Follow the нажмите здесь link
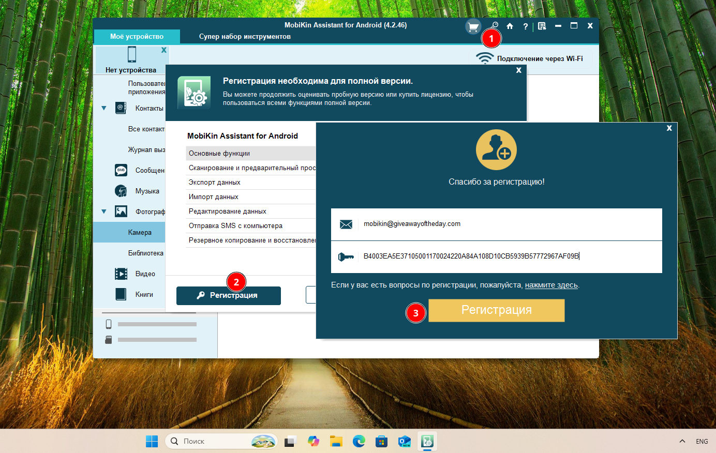The width and height of the screenshot is (716, 453). pos(551,285)
